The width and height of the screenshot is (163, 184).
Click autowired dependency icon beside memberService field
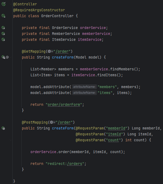click(3, 34)
